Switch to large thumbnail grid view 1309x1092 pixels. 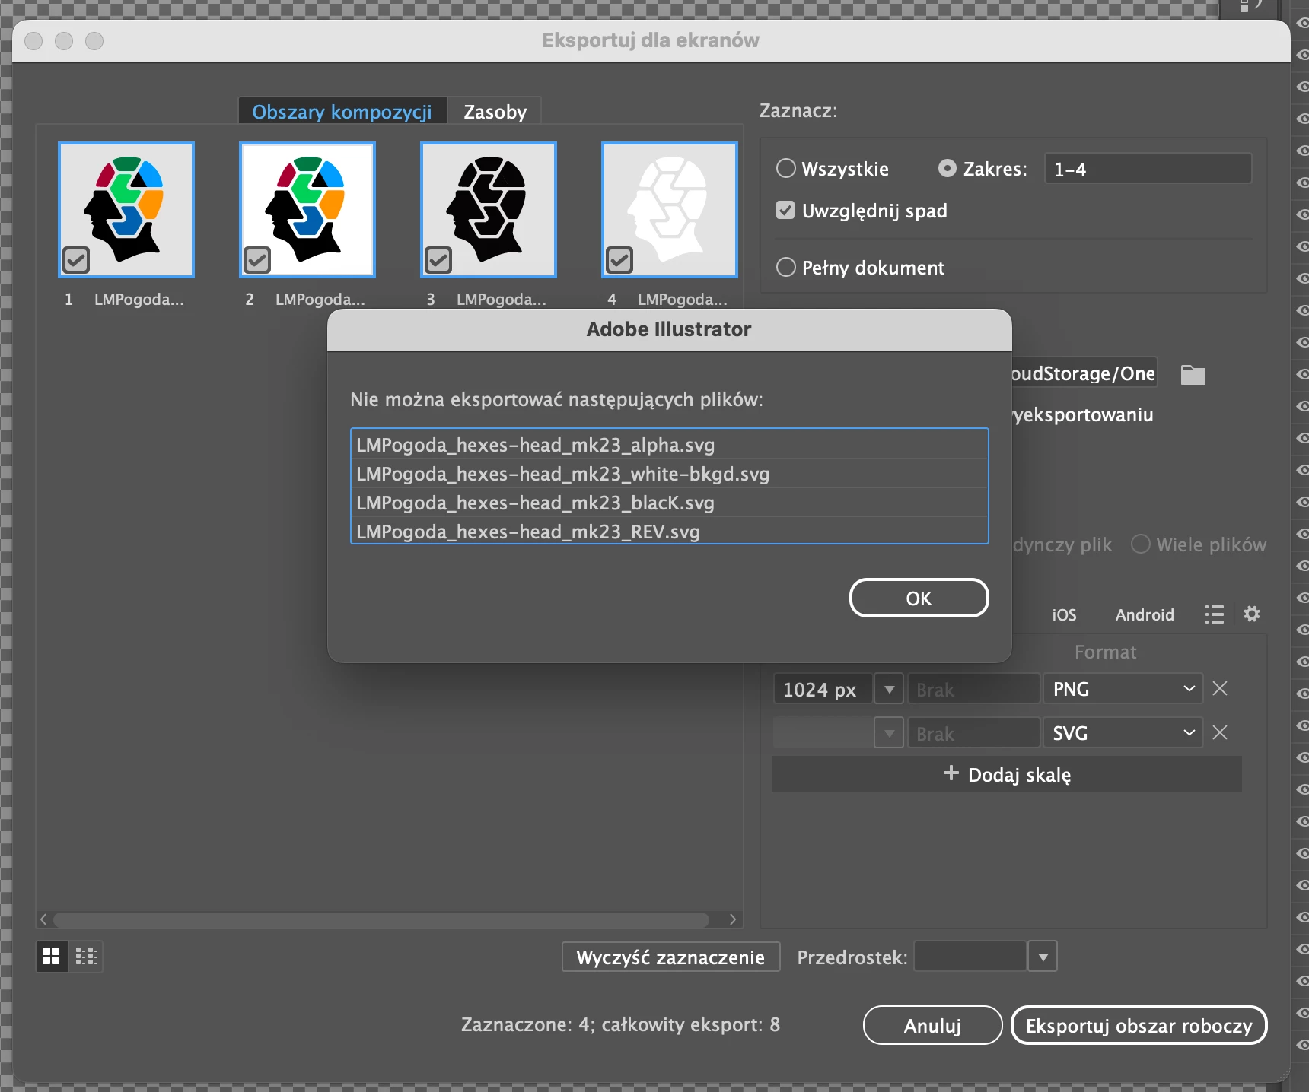[x=51, y=956]
